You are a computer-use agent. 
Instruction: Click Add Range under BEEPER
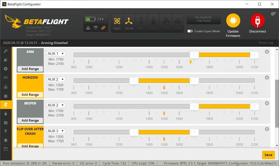tap(30, 120)
